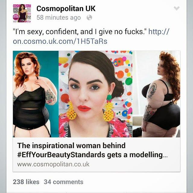Tap the arm tattoo in right photo

coord(152,90)
